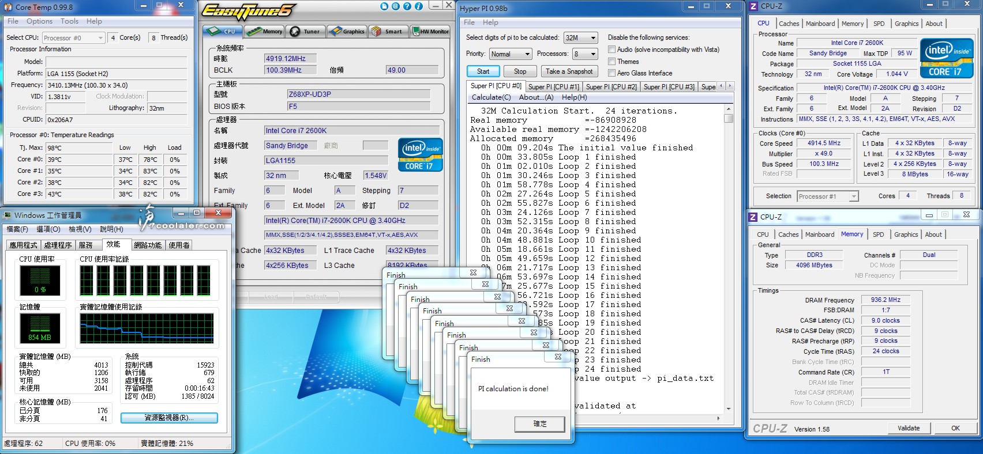Screen dimensions: 983x454
Task: Click CPU-Z DRAM Frequency value 936.2 MHz
Action: coord(886,300)
